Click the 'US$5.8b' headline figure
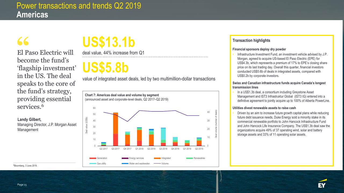This screenshot has height=193, width=344. [x=105, y=68]
